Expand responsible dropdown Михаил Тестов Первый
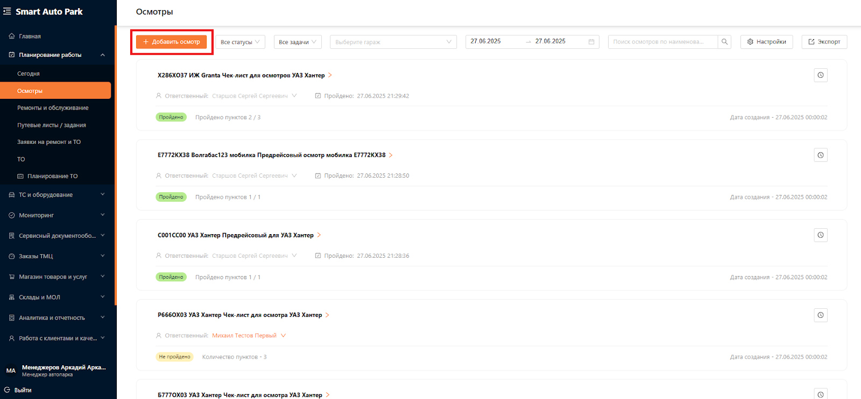Screen dimensions: 861x399 (x=284, y=336)
